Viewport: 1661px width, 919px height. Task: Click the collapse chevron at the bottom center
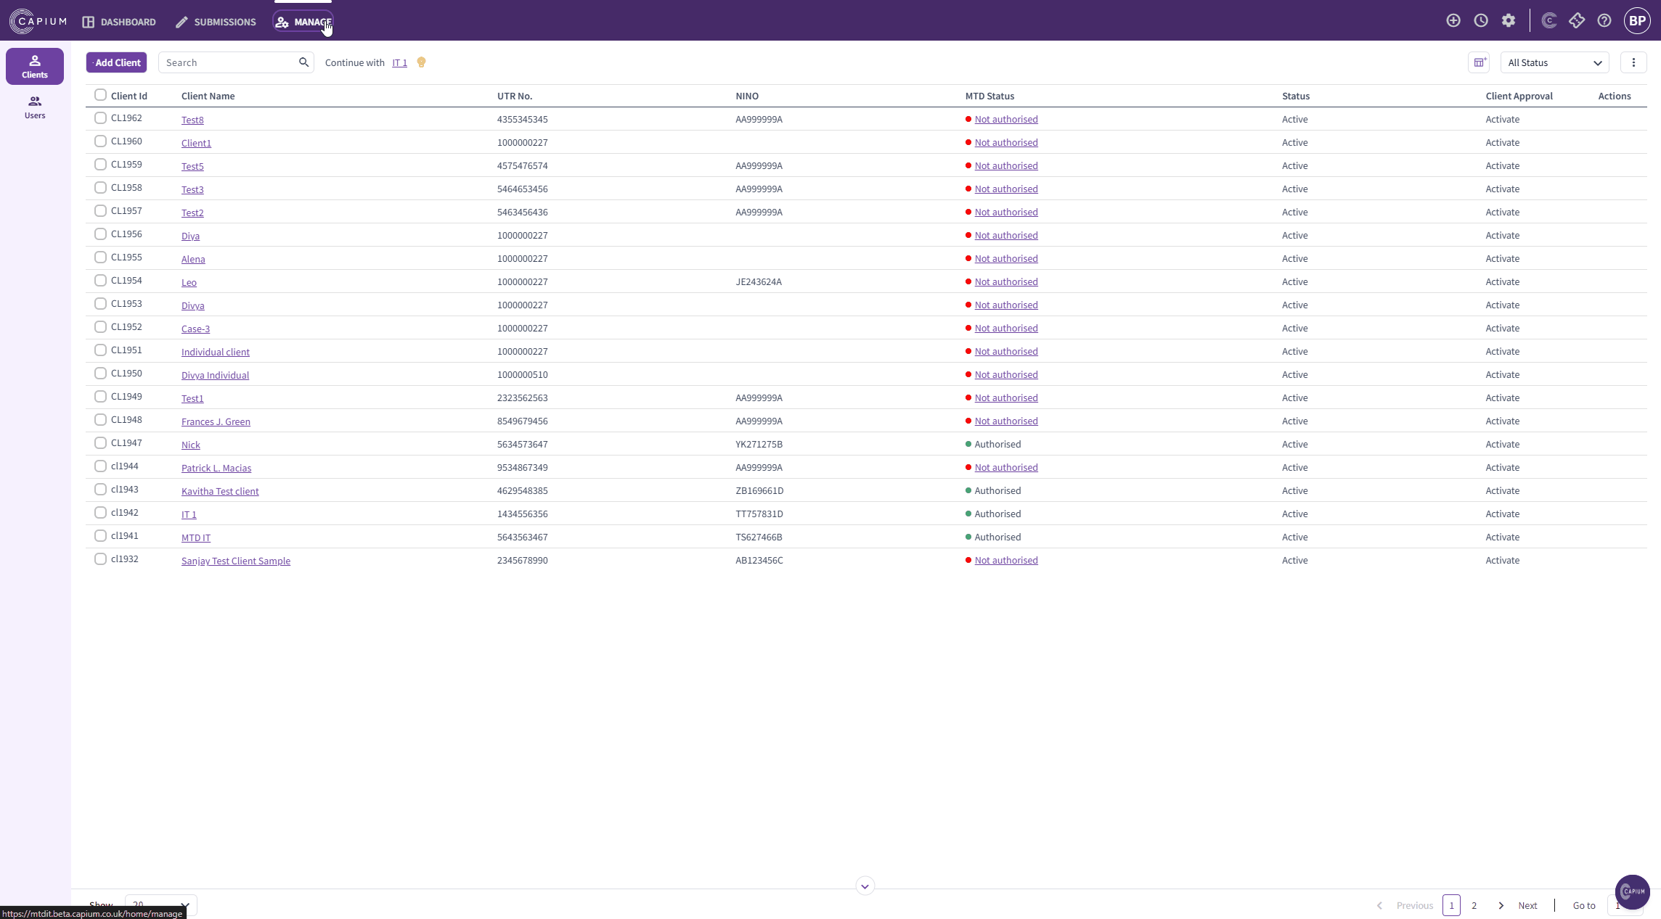pyautogui.click(x=865, y=886)
